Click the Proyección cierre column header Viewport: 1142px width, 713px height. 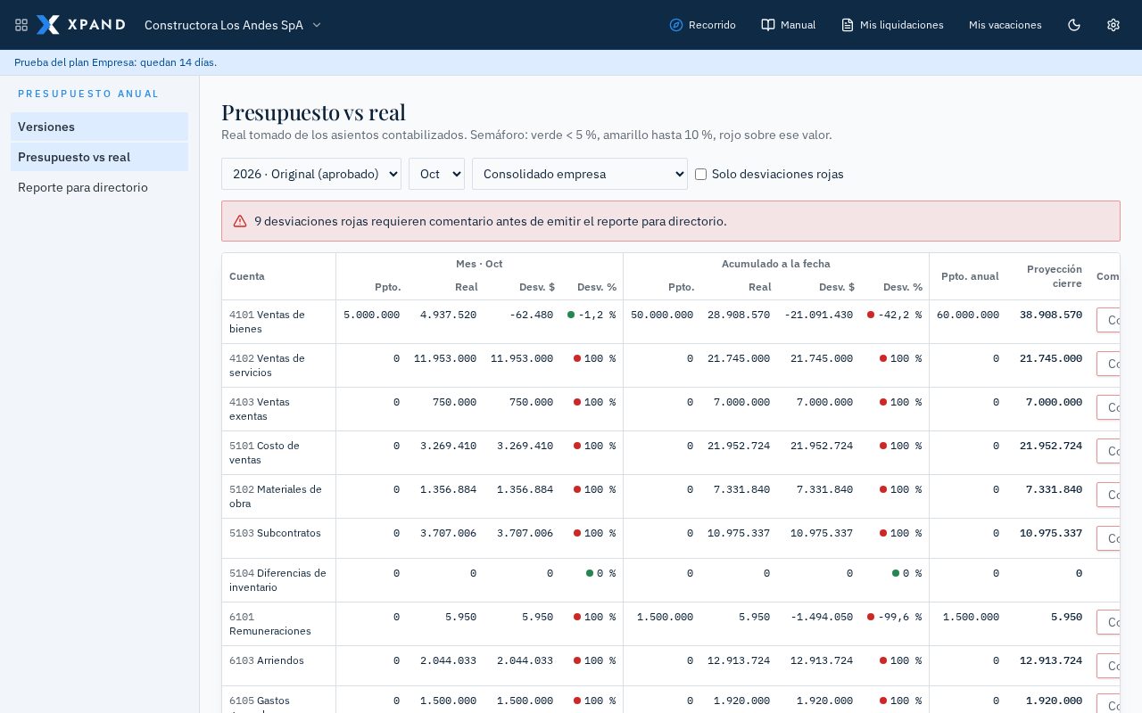[1055, 276]
